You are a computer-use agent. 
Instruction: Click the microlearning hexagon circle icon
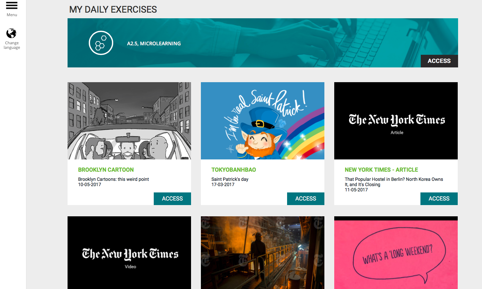click(101, 43)
